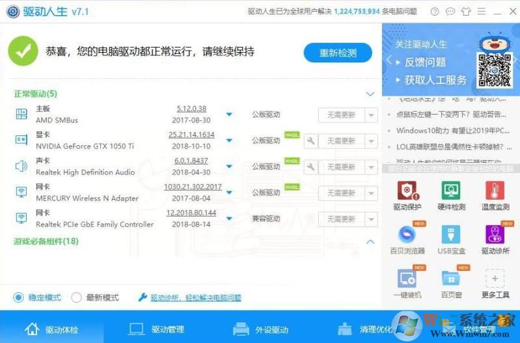This screenshot has width=520, height=343.
Task: Open the 温度监测 temperature monitor
Action: pyautogui.click(x=495, y=191)
